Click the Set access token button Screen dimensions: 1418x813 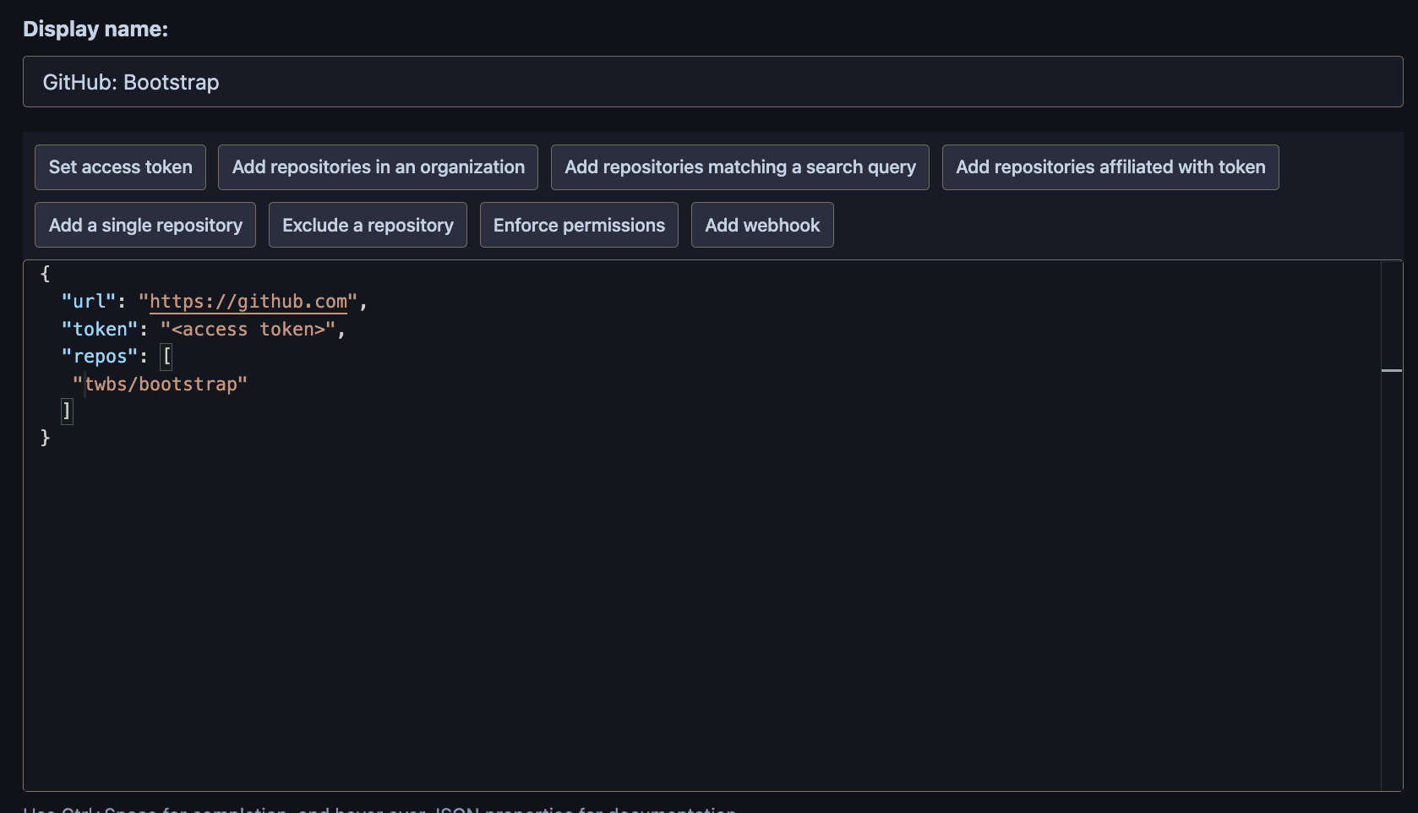(x=120, y=167)
